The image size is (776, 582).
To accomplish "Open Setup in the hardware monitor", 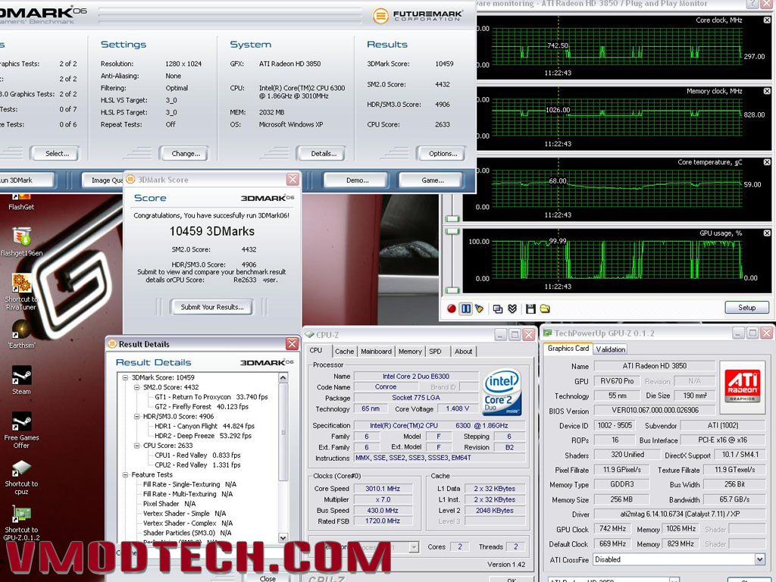I will pos(746,308).
